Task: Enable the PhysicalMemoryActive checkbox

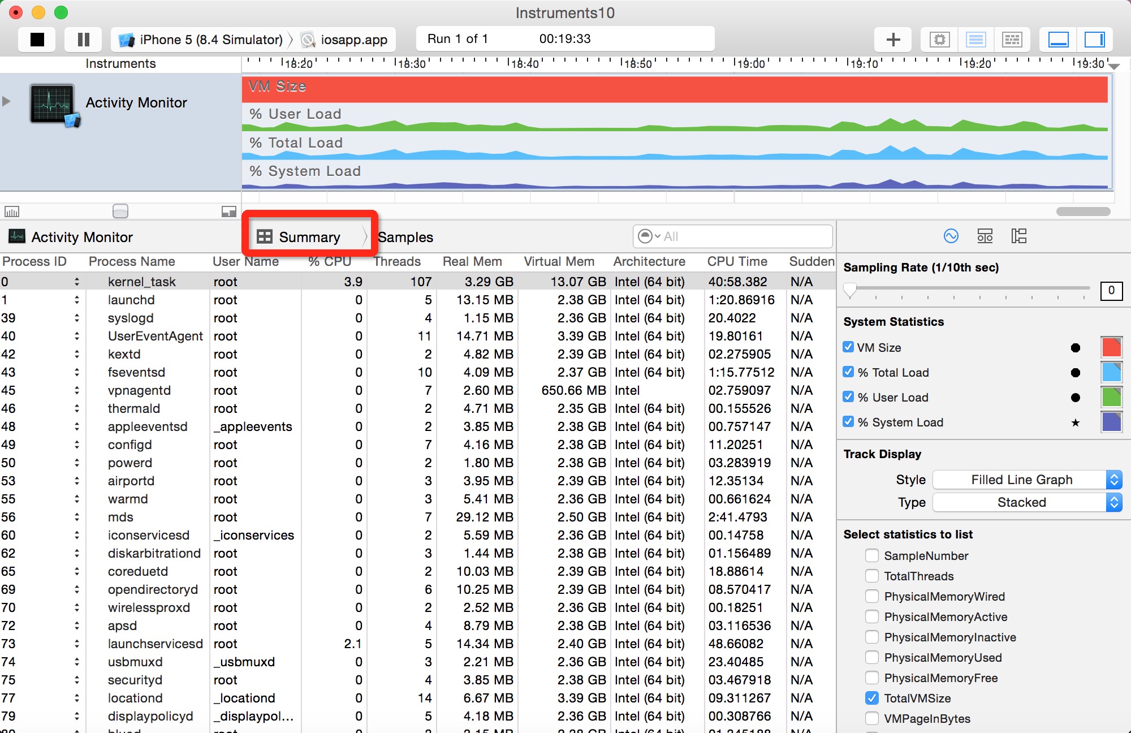Action: point(872,616)
